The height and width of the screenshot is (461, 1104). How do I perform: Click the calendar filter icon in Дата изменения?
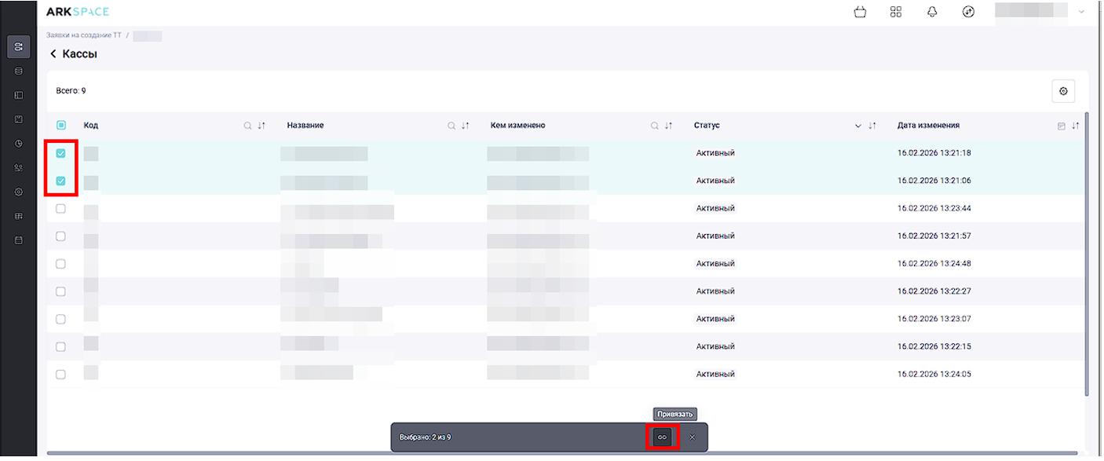pos(1062,126)
